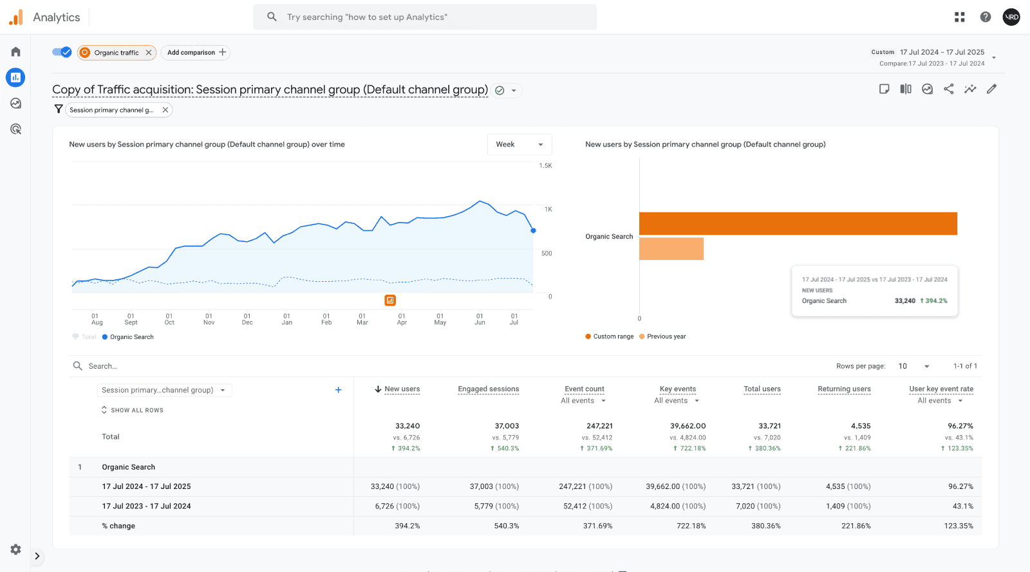Open the Google apps grid icon

959,17
